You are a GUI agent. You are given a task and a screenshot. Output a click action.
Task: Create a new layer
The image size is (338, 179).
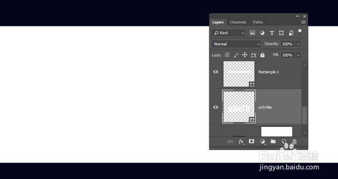tap(284, 142)
